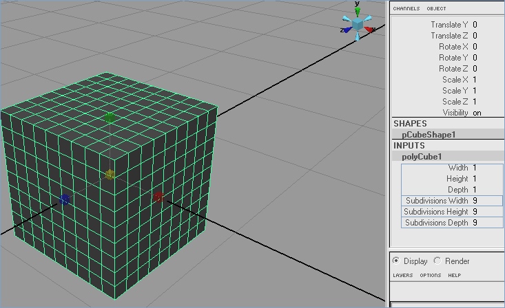
Task: Click the Translate Y value 0
Action: tap(475, 25)
